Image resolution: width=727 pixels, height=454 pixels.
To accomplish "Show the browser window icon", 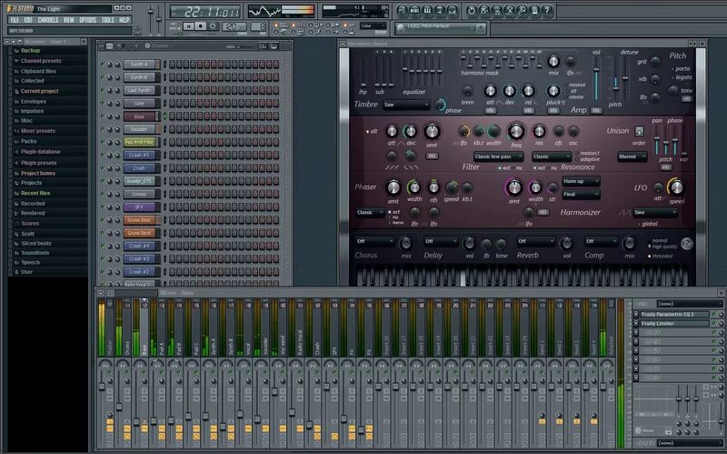I will pyautogui.click(x=440, y=10).
